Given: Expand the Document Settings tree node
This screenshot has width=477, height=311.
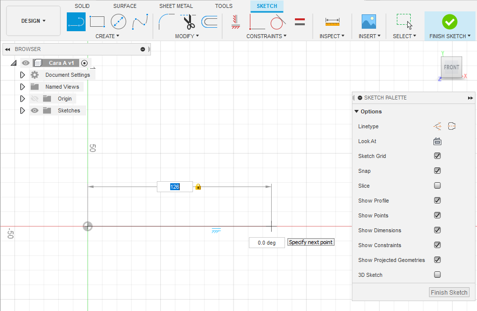Looking at the screenshot, I should click(x=22, y=75).
